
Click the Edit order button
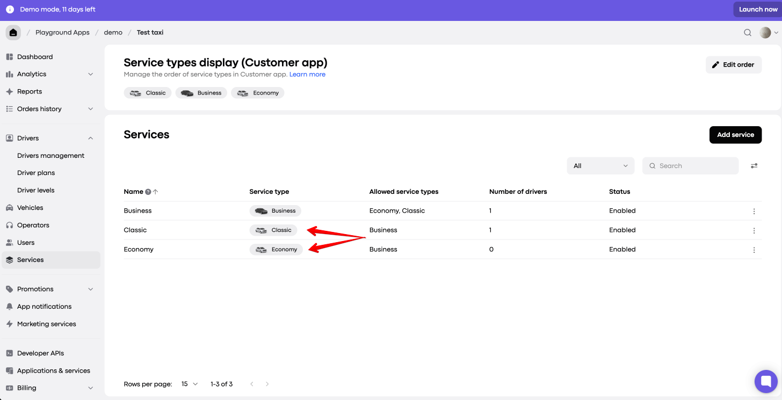coord(734,64)
